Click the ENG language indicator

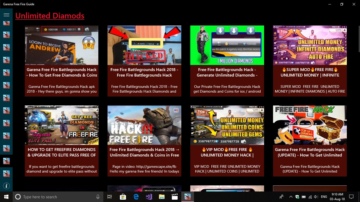(x=324, y=197)
